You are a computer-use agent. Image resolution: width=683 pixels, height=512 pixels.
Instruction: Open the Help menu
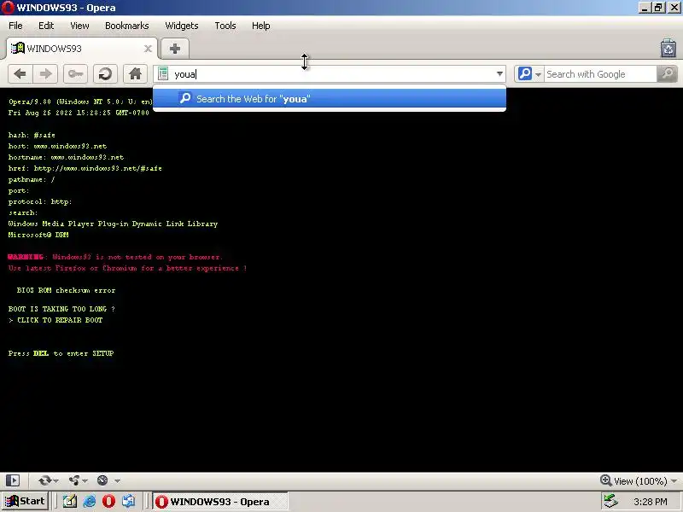(261, 26)
